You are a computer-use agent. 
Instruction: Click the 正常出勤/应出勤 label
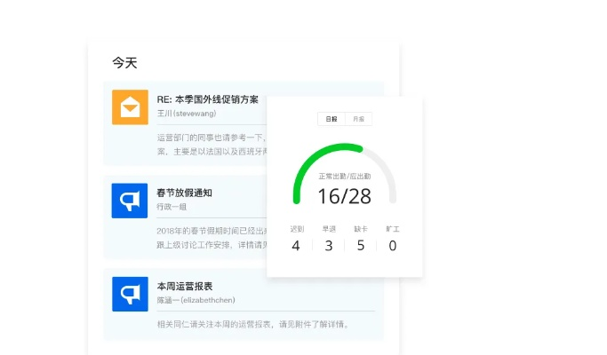click(x=344, y=177)
